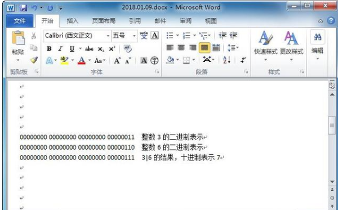Click the Undo arrow icon
The height and width of the screenshot is (210, 338).
pyautogui.click(x=34, y=8)
